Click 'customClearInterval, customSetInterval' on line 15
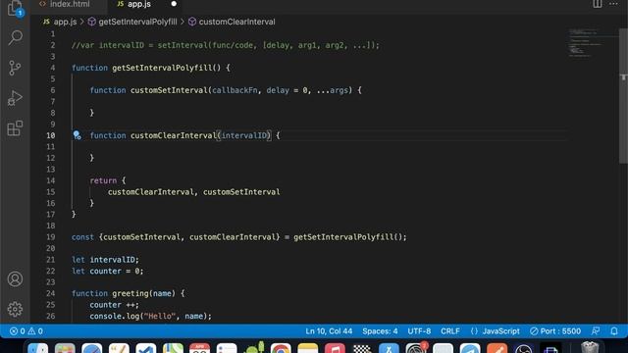This screenshot has width=628, height=353. [194, 192]
